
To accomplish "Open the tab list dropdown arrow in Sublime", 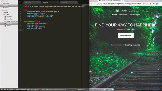I will point(88,2).
